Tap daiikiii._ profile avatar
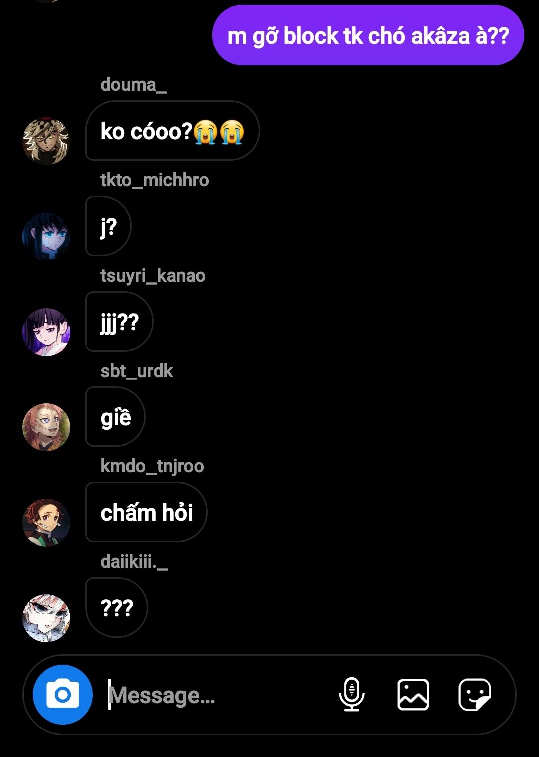 [x=46, y=618]
